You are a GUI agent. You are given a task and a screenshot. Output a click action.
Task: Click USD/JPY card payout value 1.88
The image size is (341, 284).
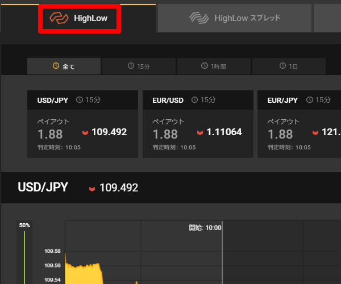(x=50, y=134)
